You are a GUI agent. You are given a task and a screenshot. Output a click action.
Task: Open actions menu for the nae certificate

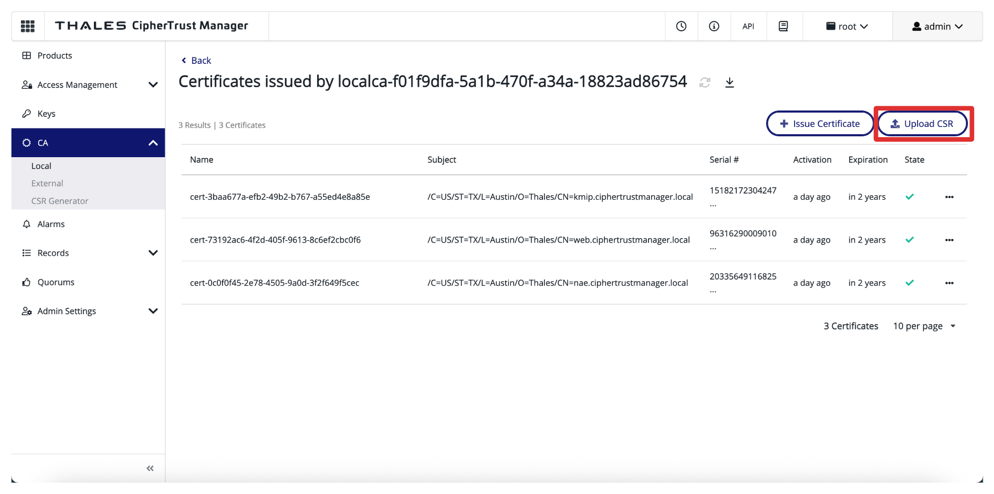[949, 283]
